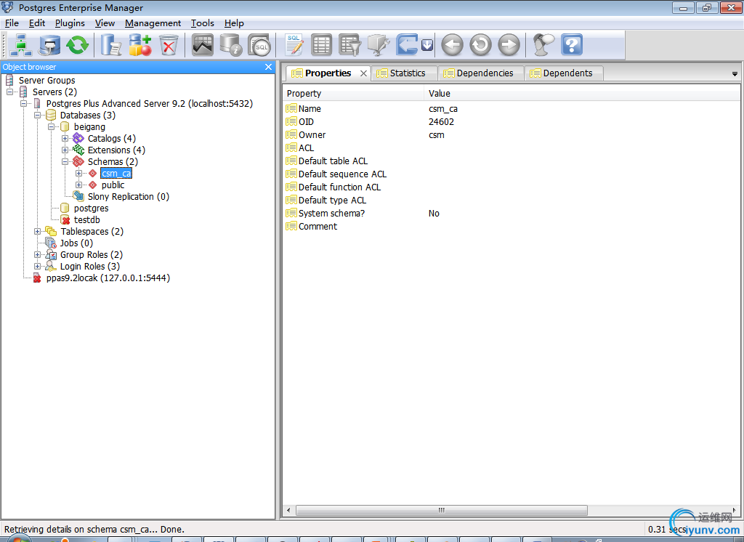Select Server Groups in the tree
744x542 pixels.
point(46,80)
